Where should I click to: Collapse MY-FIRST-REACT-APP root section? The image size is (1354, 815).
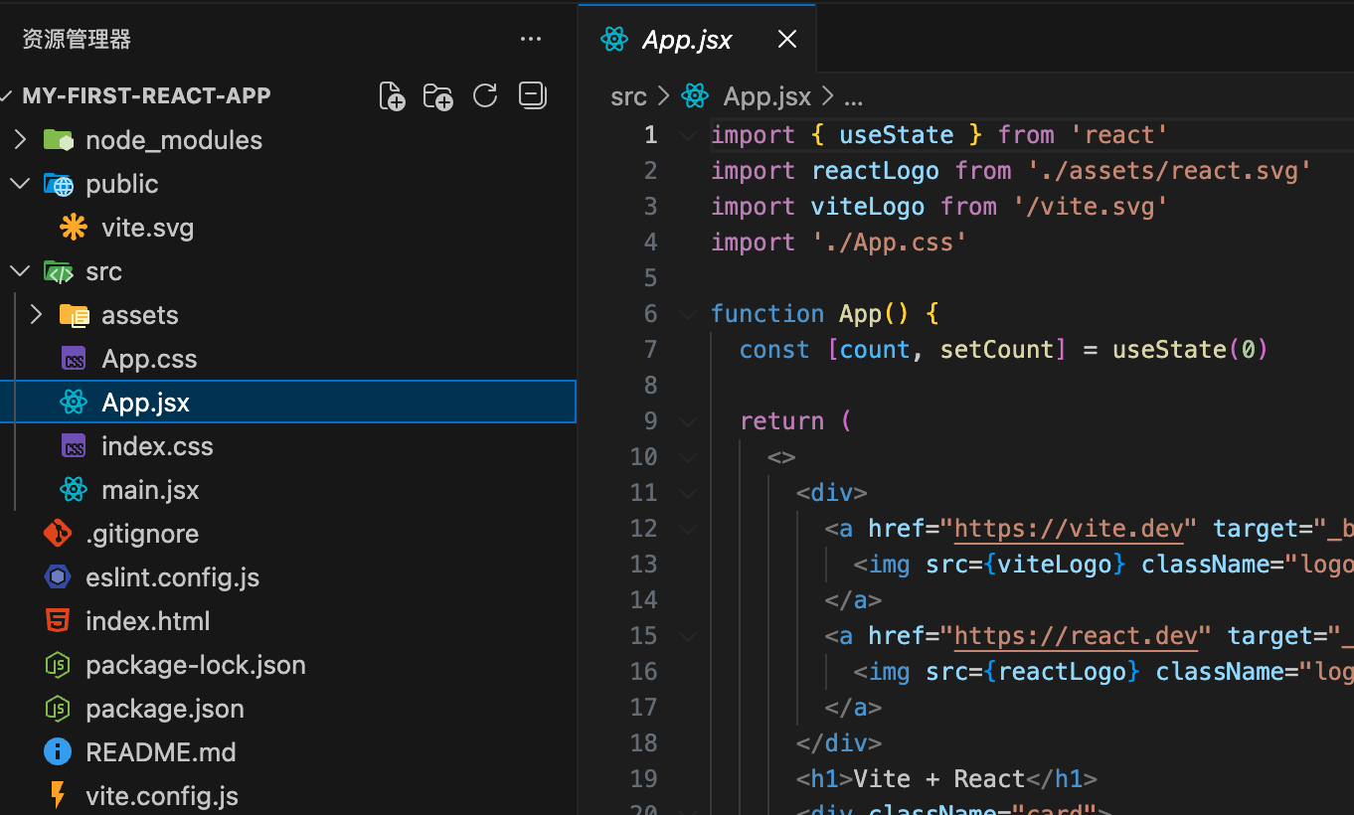(x=7, y=96)
